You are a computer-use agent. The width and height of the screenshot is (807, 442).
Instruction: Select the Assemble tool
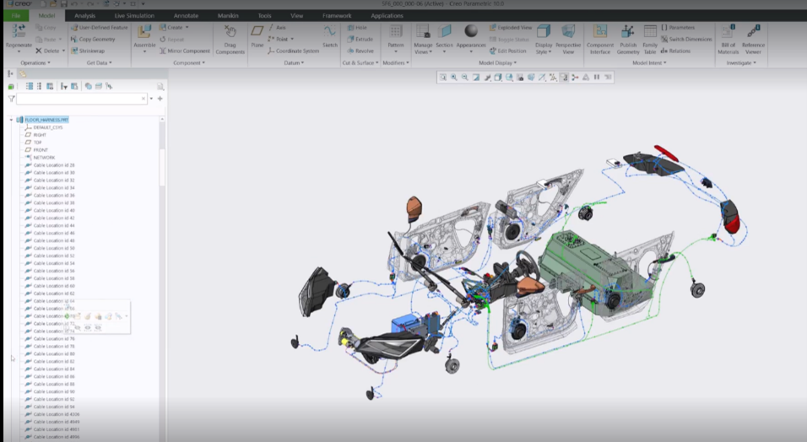click(144, 32)
